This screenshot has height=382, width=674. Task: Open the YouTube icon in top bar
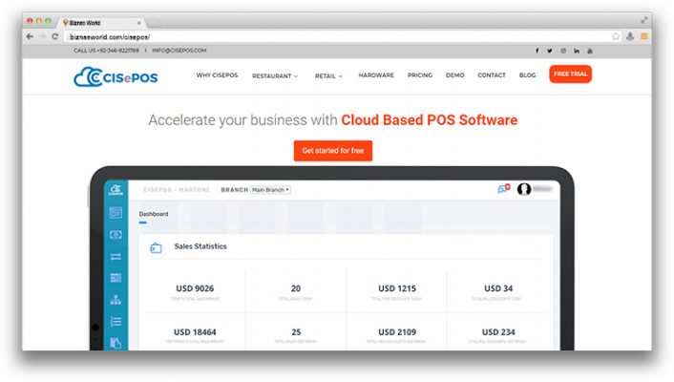590,51
